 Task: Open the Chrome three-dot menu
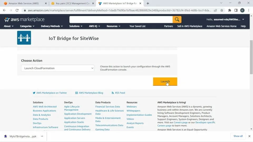(249, 10)
